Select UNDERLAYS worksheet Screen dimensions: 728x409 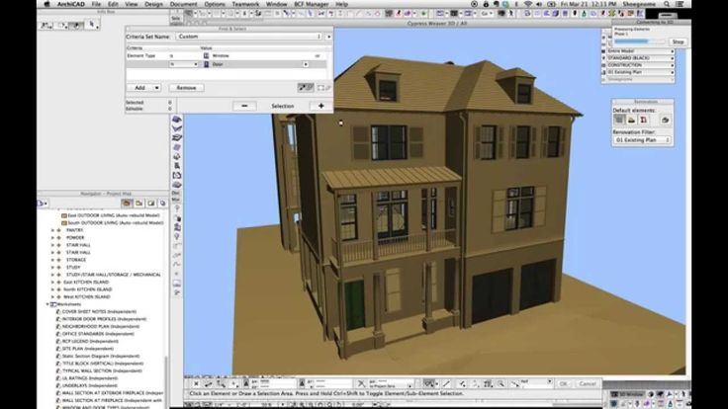click(89, 386)
